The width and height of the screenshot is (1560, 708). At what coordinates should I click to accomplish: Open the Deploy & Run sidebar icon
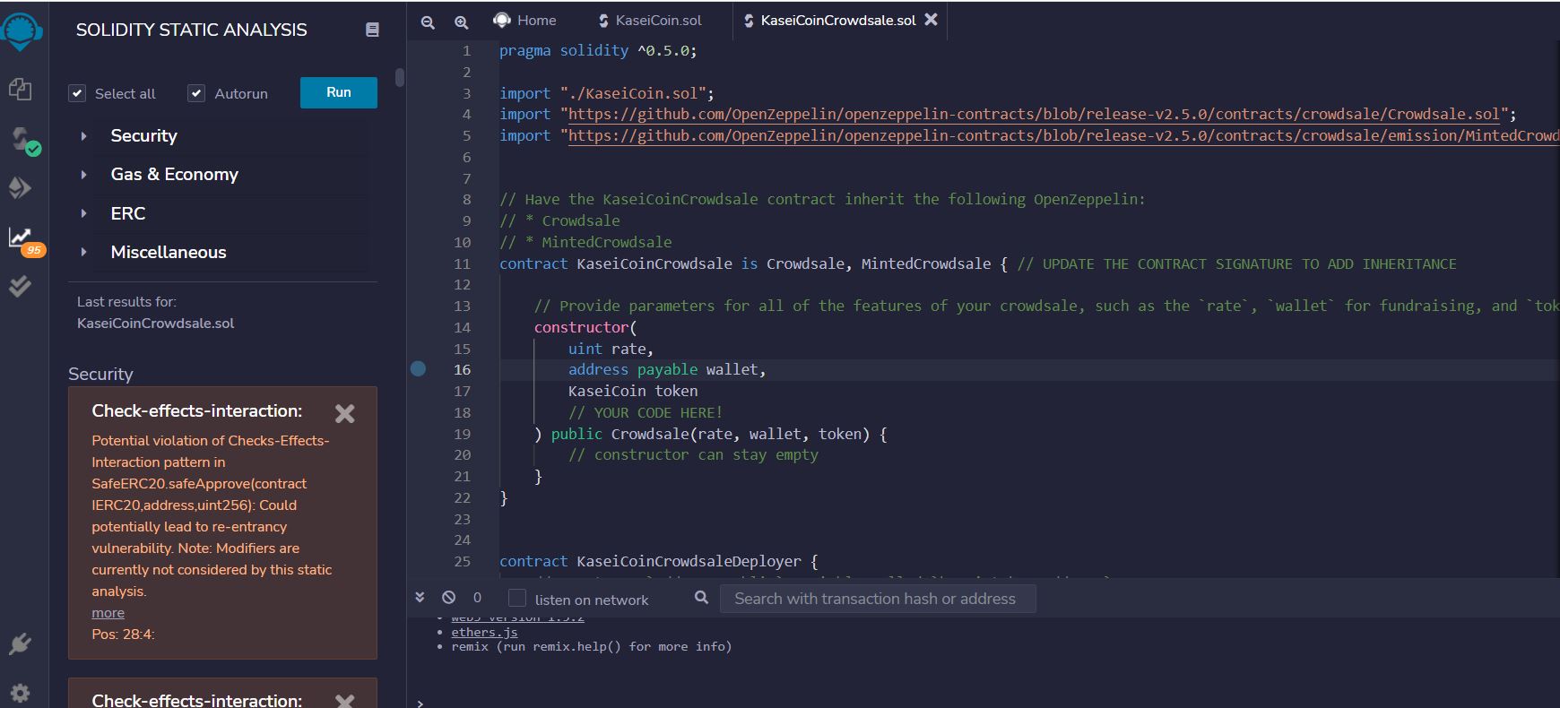[x=20, y=187]
